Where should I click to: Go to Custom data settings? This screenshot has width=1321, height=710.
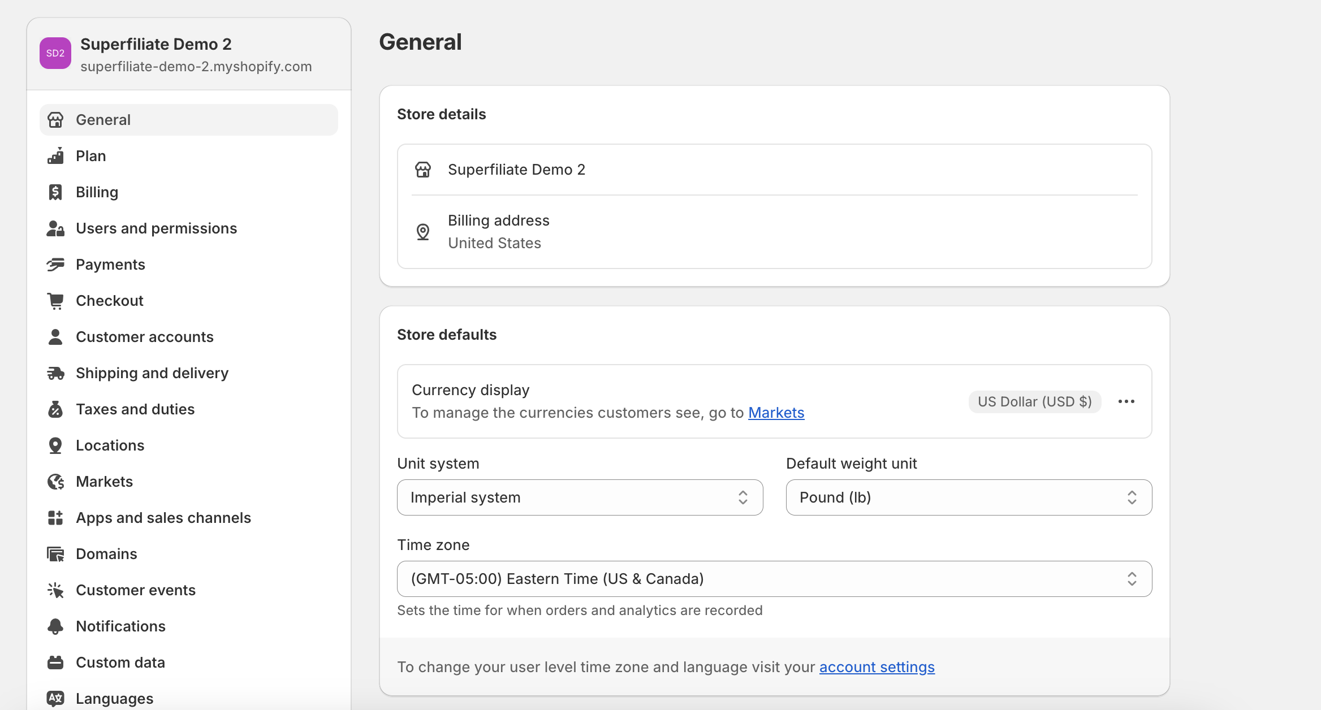click(x=189, y=663)
